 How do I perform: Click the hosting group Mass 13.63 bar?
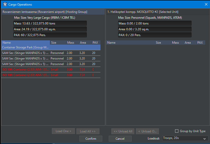pos(50,23)
